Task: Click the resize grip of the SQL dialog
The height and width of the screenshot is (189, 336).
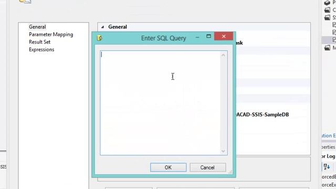Action: point(230,172)
